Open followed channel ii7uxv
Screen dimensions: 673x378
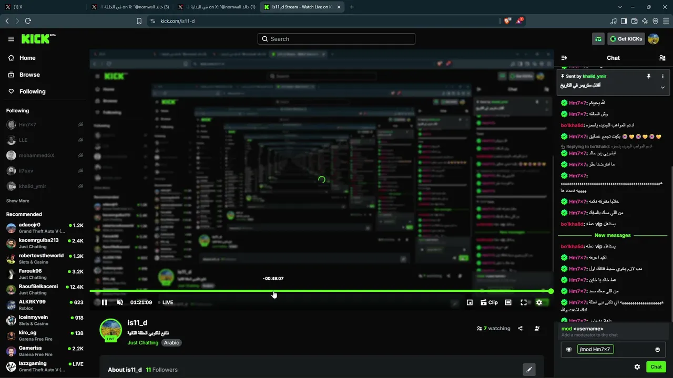pyautogui.click(x=44, y=171)
